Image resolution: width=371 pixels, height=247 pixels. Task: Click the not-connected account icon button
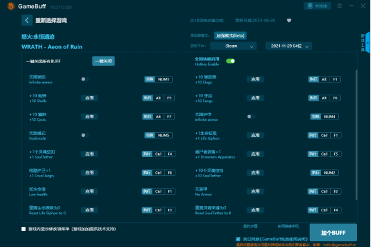point(317,5)
